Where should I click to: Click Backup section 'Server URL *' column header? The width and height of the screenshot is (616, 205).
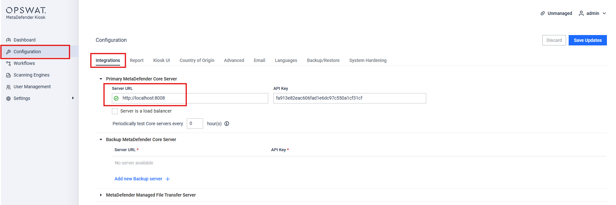(127, 150)
